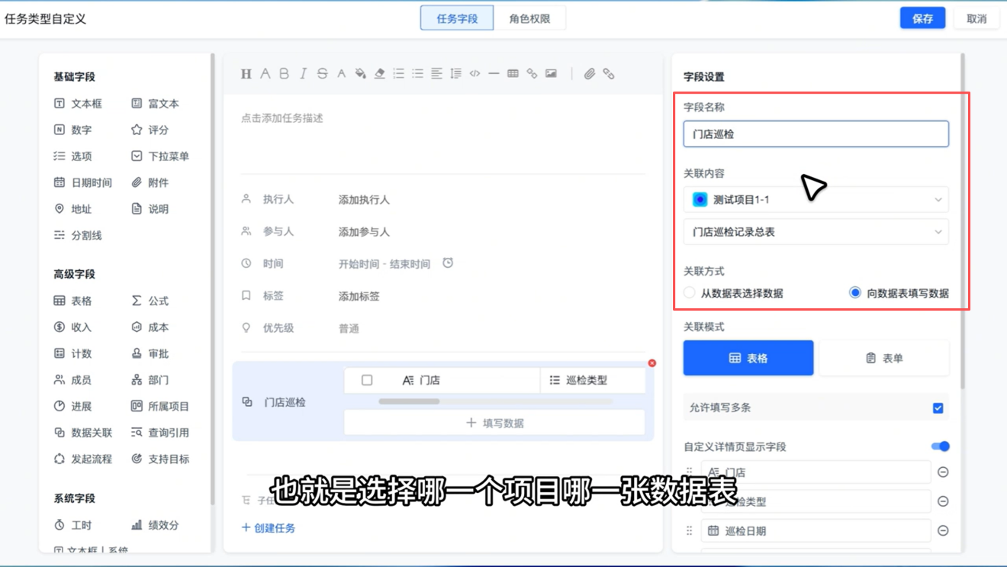Switch to the 角色权限 tab
Screen dimensions: 1007x567
tap(529, 18)
